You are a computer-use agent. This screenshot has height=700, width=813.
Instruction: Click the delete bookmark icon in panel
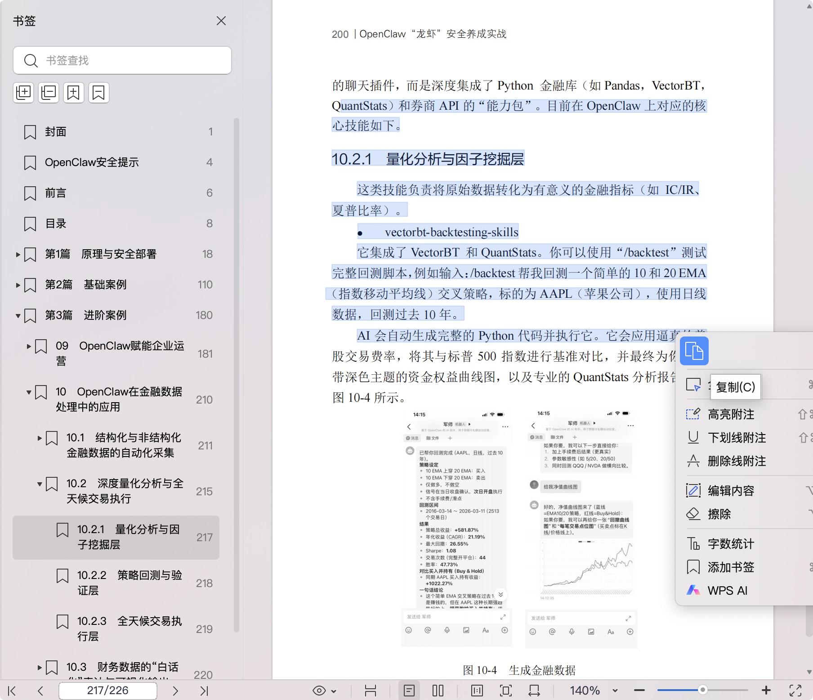coord(98,93)
